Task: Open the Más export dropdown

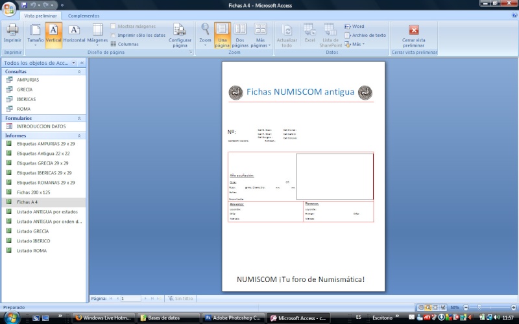Action: coord(354,44)
